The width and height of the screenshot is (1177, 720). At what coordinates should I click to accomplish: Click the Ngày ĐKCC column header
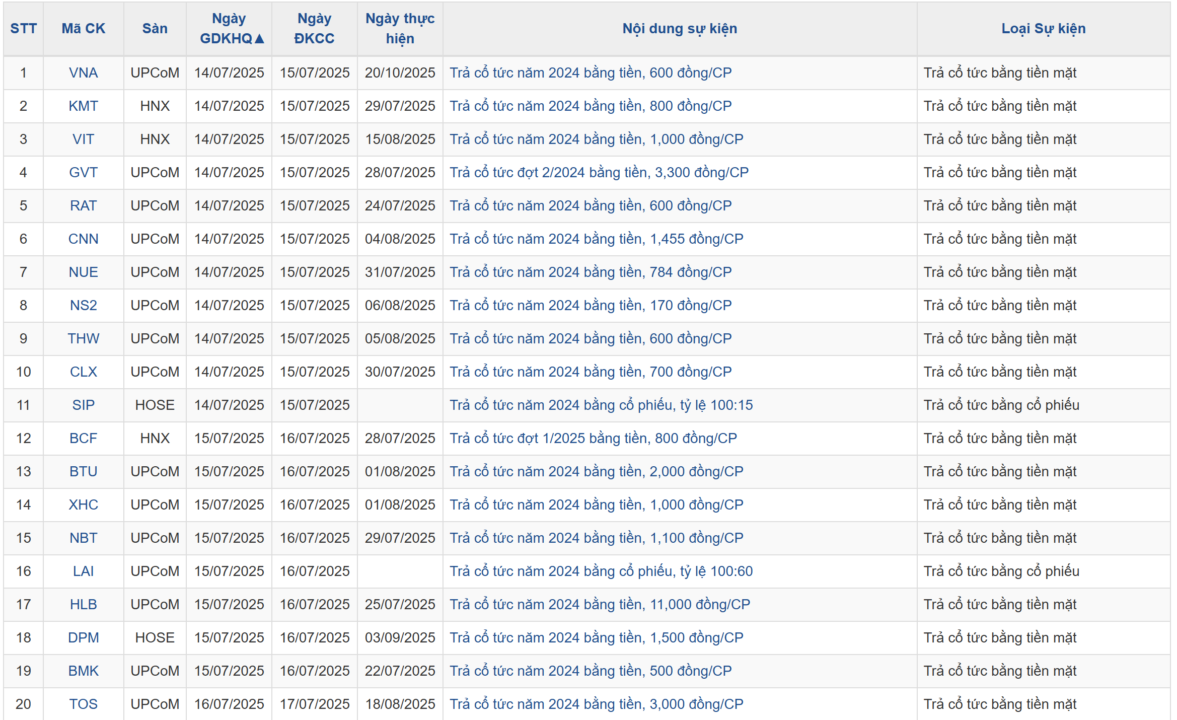315,29
